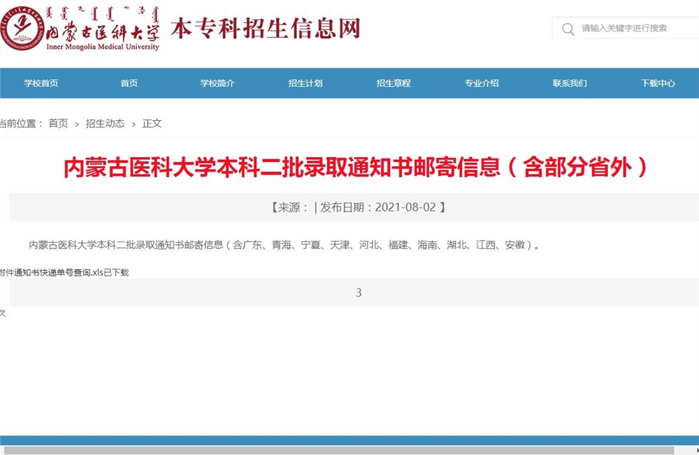This screenshot has height=455, width=699.
Task: Click the download count number 3
Action: [359, 292]
